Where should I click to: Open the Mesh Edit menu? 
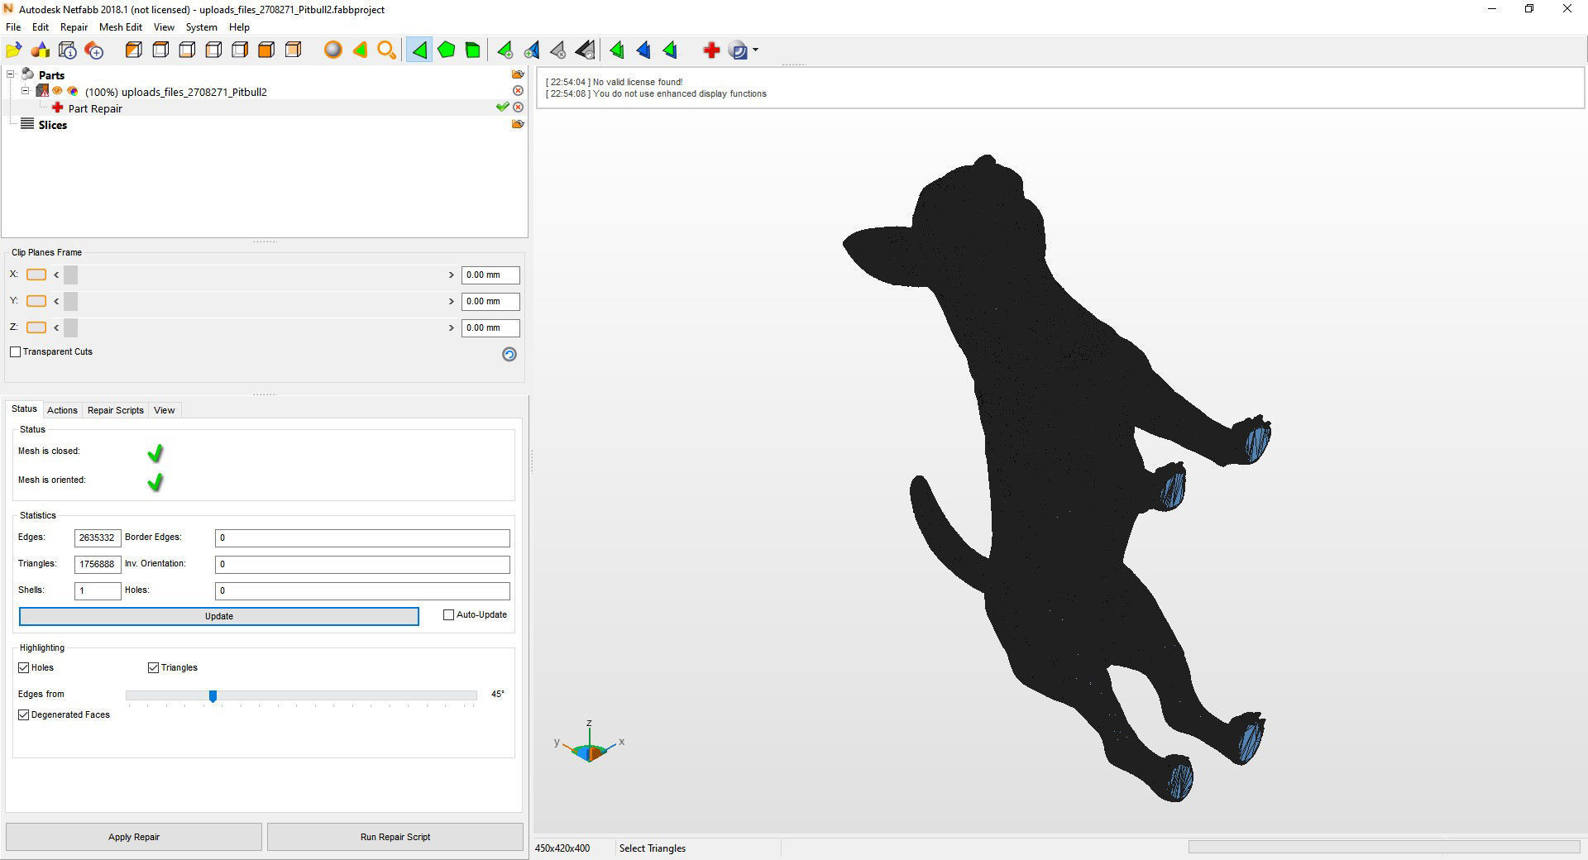click(x=121, y=27)
